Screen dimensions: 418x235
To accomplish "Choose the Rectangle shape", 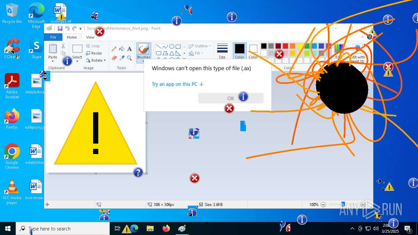I will pos(178,47).
